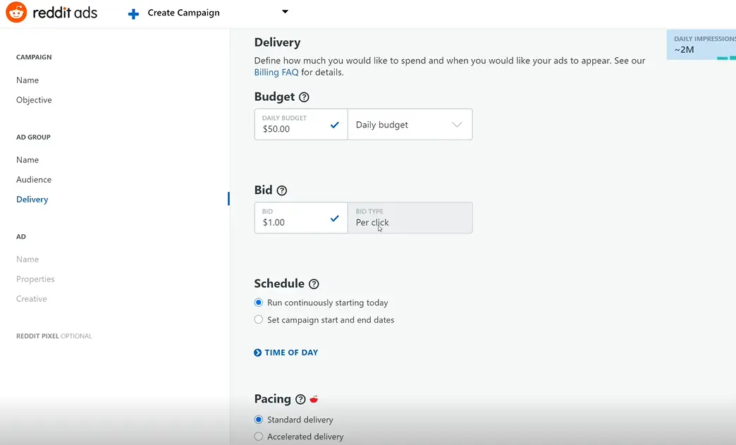Click the blue plus Create Campaign icon
736x445 pixels.
tap(133, 13)
